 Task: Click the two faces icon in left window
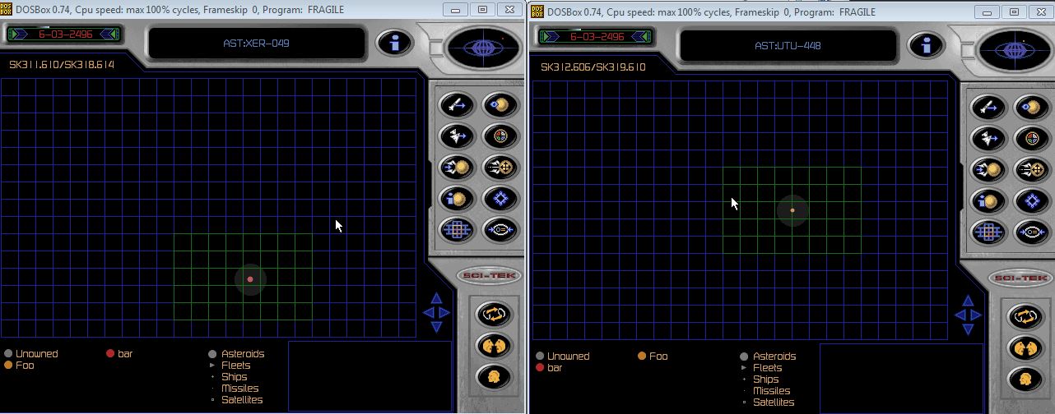pyautogui.click(x=493, y=346)
